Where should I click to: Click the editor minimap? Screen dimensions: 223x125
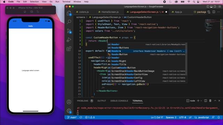(213, 25)
